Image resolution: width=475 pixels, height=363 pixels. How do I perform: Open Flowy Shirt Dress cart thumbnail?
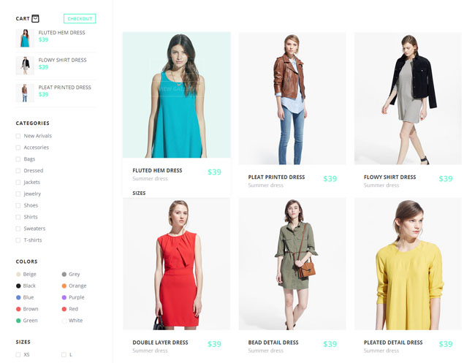[x=25, y=65]
